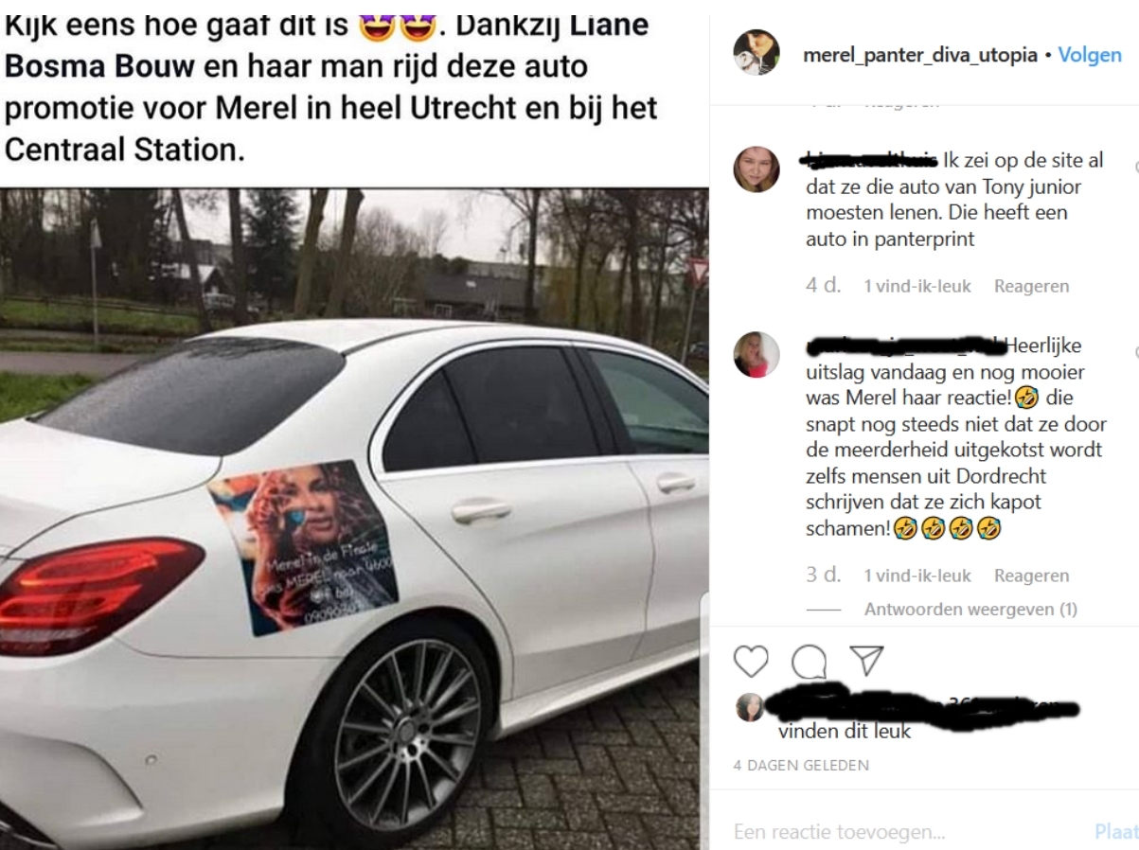The image size is (1139, 850).
Task: Open avatar of commenter mentioning Tony junior
Action: click(x=756, y=169)
